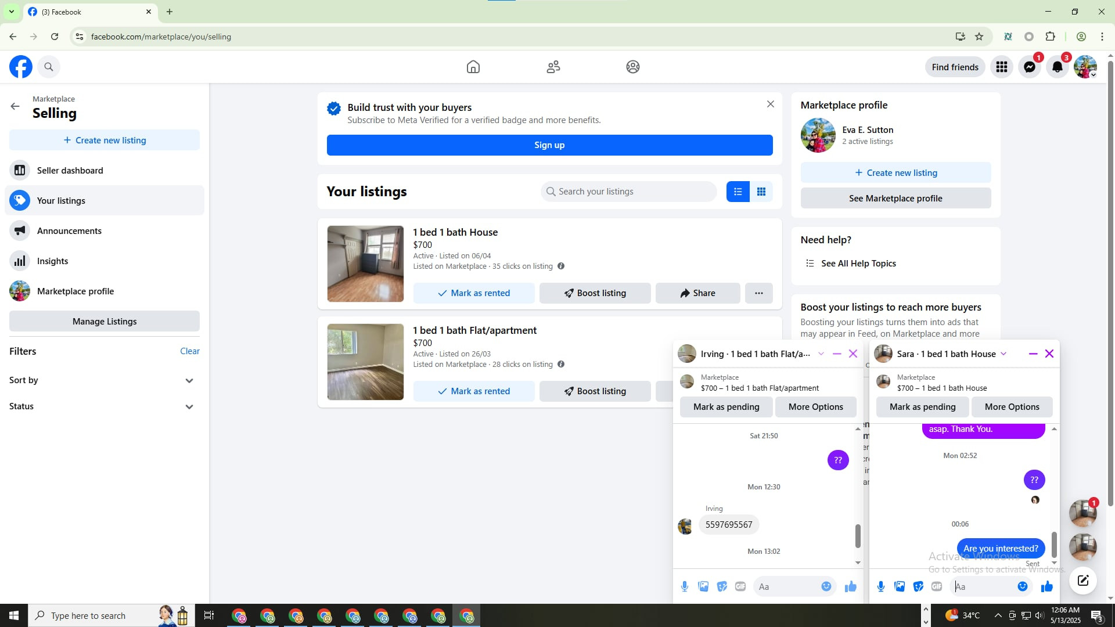Mark Irving's chat listing as pending
Viewport: 1115px width, 627px height.
(x=726, y=407)
